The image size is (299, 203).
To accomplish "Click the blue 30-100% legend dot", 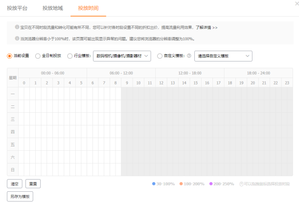I will (154, 183).
